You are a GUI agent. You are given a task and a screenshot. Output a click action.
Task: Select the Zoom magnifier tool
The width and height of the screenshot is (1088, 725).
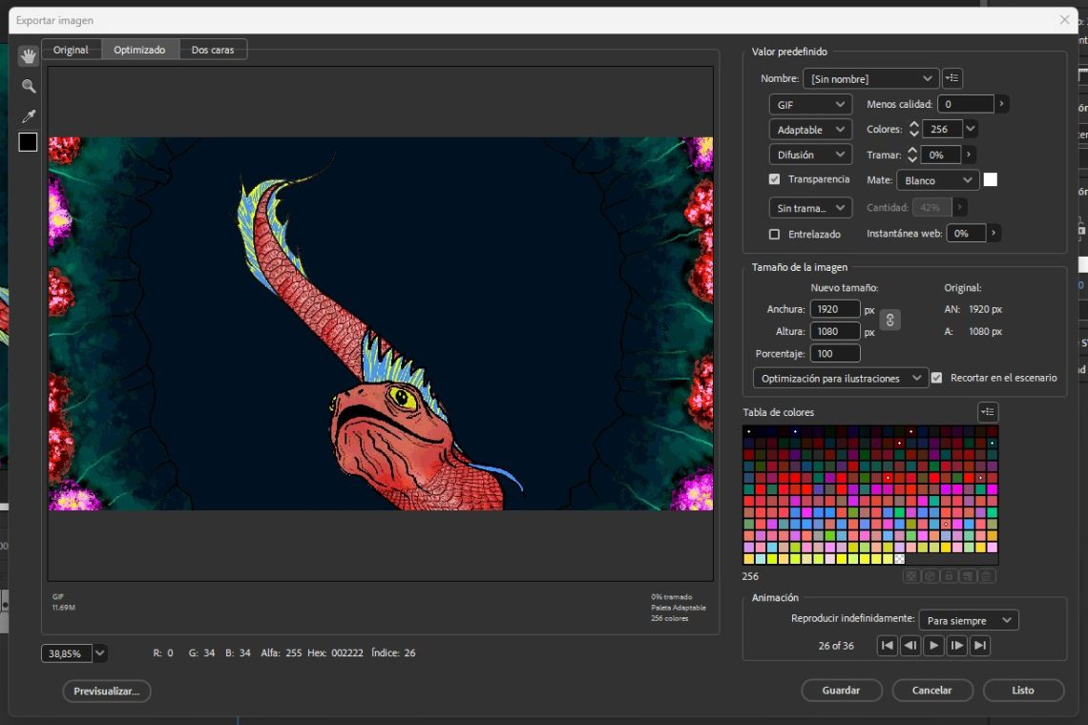(29, 86)
